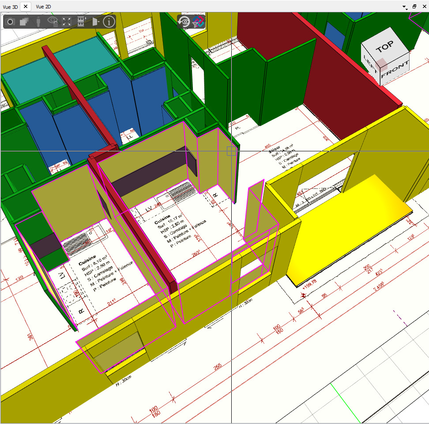The width and height of the screenshot is (429, 424).
Task: Toggle the reset-view eye icon
Action: 184,22
